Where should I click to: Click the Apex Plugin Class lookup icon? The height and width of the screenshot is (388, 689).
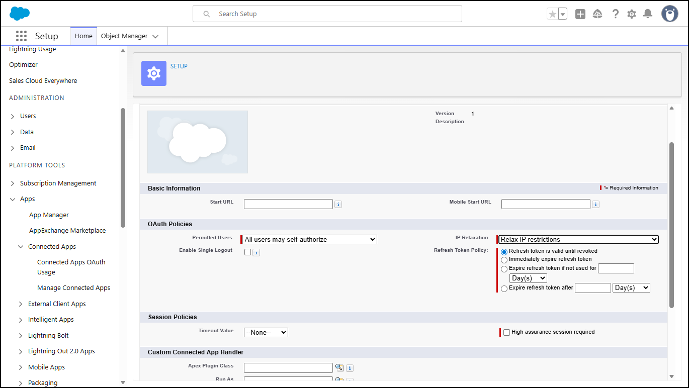click(x=339, y=367)
